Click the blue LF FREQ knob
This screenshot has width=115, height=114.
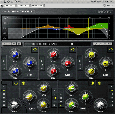[x=16, y=72]
